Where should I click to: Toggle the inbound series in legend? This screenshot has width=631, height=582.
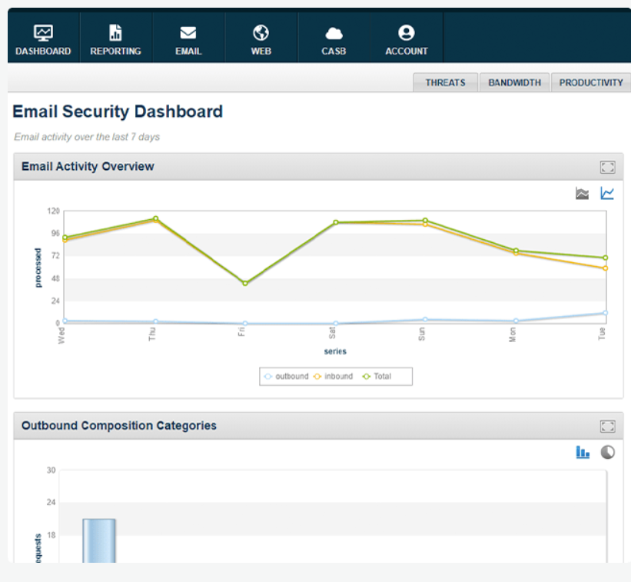coord(334,376)
